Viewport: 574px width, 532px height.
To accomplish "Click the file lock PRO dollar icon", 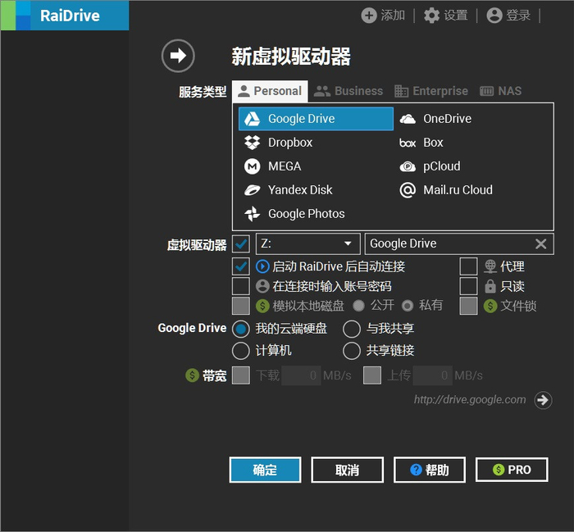I will point(490,306).
